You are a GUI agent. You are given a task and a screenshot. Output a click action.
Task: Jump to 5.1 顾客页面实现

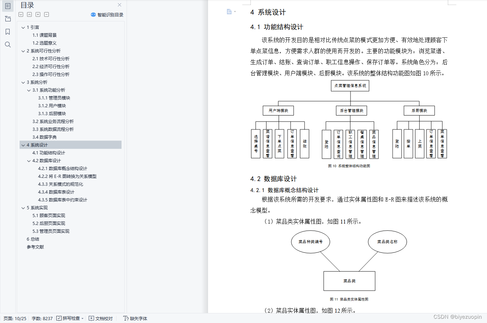click(x=49, y=216)
